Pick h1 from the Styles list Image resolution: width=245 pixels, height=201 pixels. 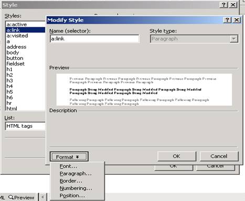coord(25,69)
